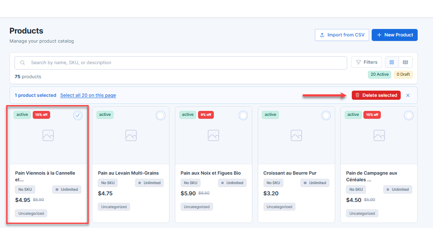
Task: Click the $3.20 price
Action: click(271, 193)
